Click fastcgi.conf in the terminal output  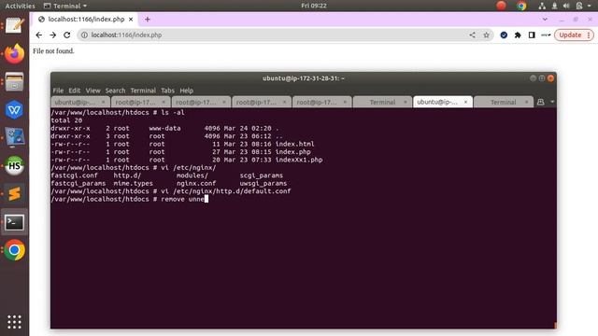coord(75,175)
